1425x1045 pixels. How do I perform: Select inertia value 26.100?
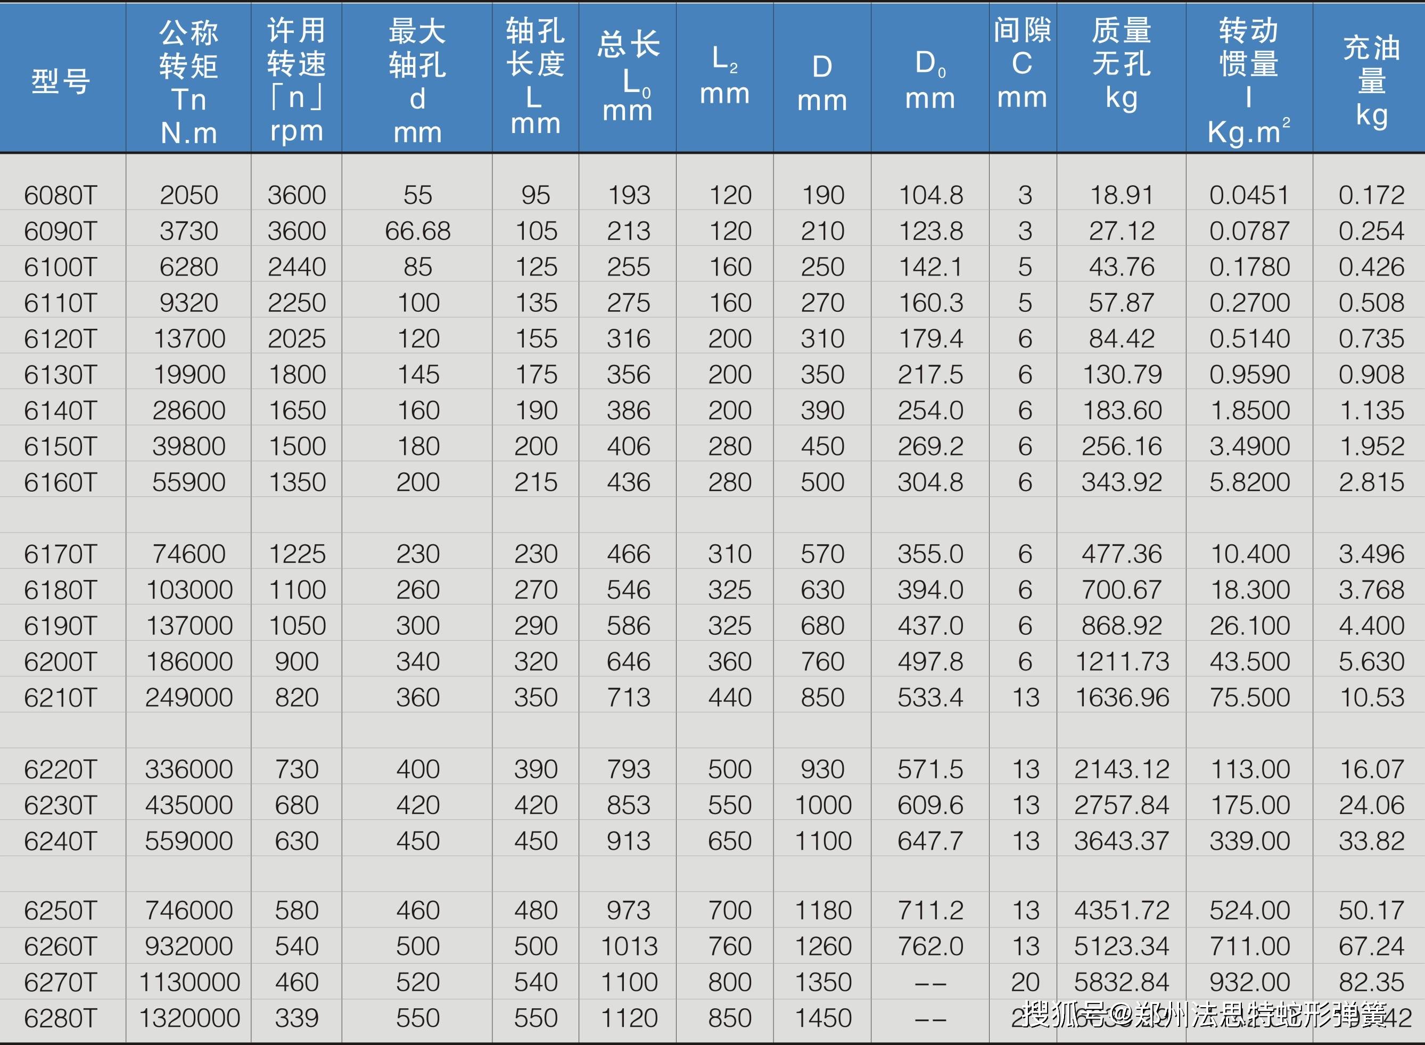click(1249, 626)
